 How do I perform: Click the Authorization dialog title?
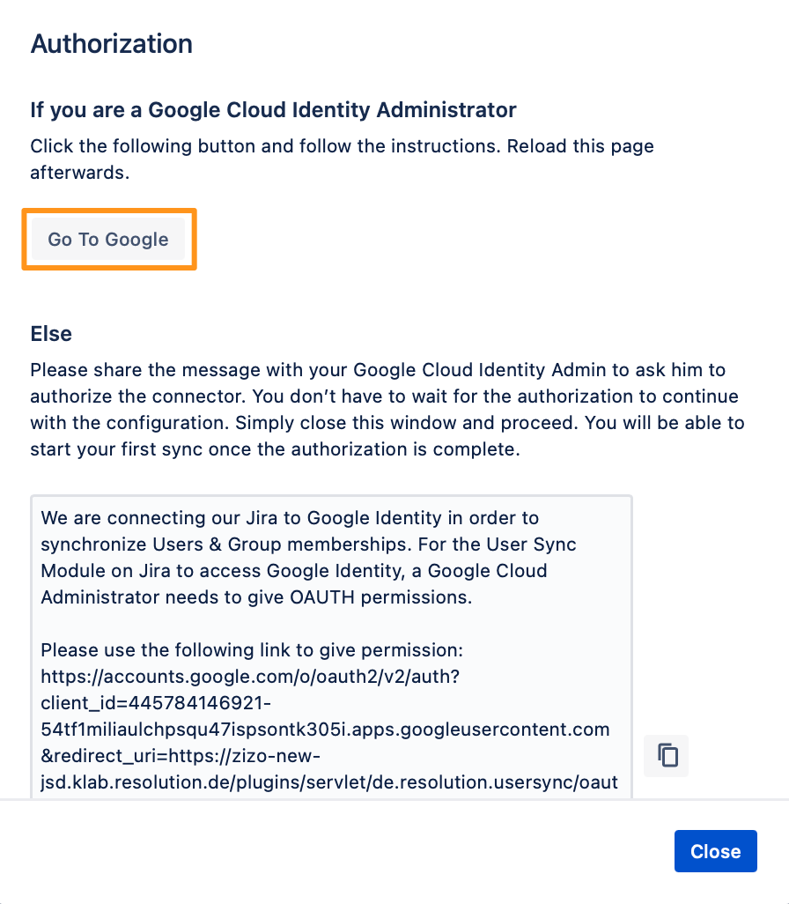[x=111, y=44]
